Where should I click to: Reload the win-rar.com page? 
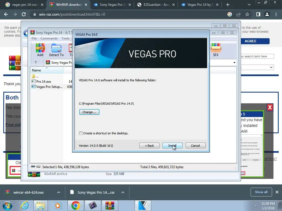pyautogui.click(x=24, y=14)
